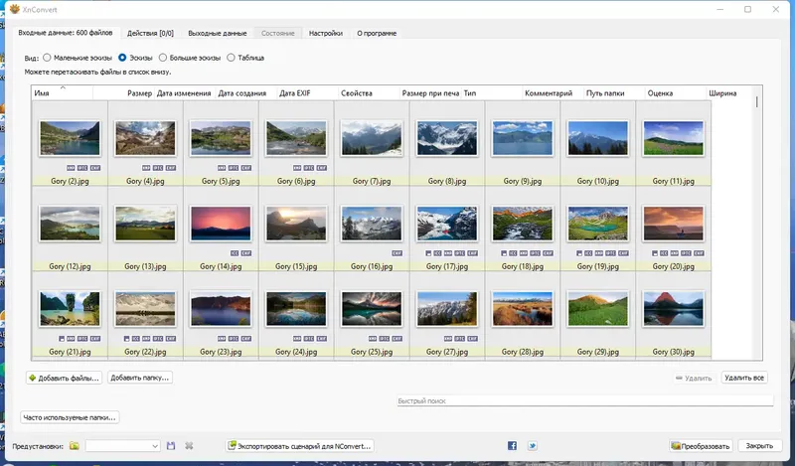The image size is (795, 466).
Task: Open the О программе tab
Action: pos(377,33)
